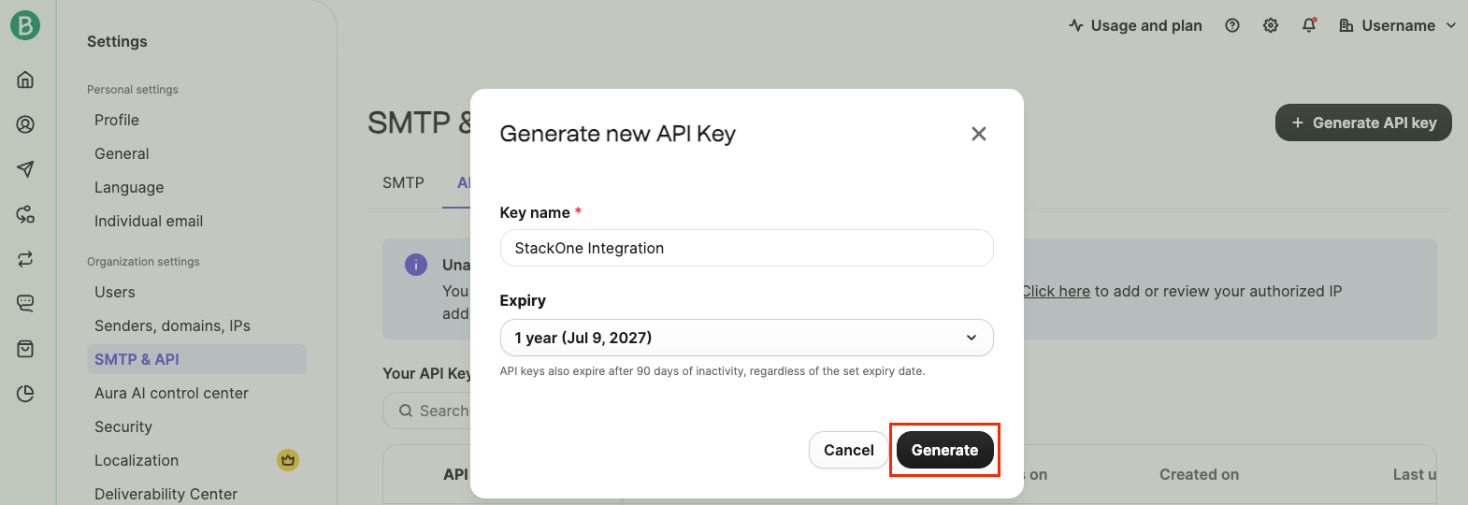Select SMTP & API in sidebar
The width and height of the screenshot is (1468, 505).
coord(196,359)
